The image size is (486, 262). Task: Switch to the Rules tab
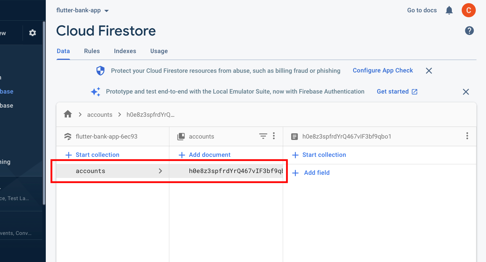(x=92, y=51)
